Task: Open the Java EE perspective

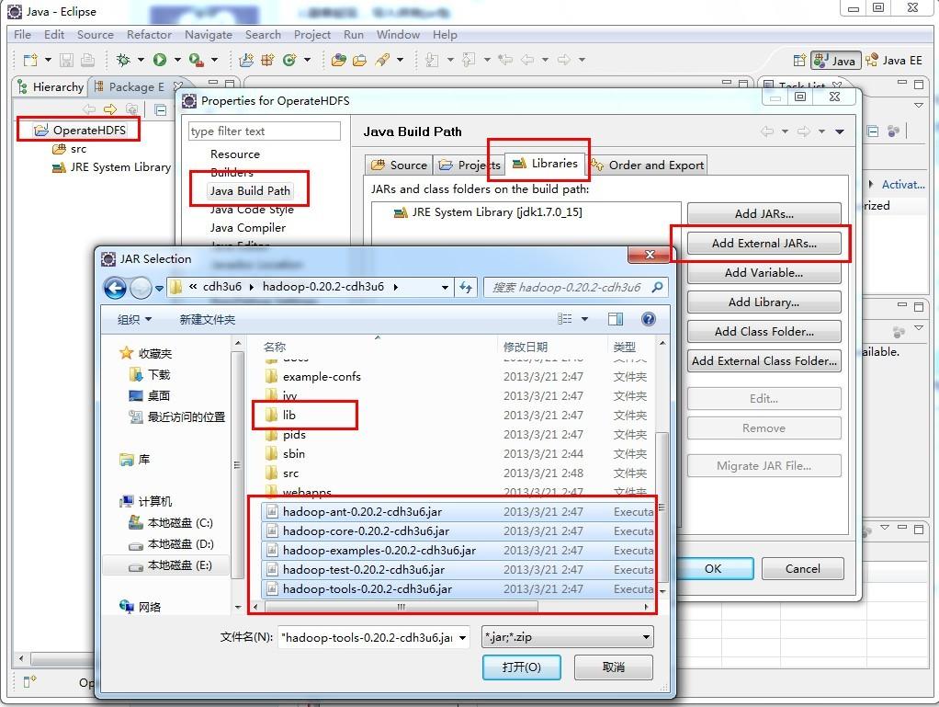Action: 893,60
